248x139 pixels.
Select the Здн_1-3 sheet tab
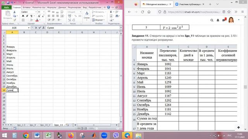21,125
